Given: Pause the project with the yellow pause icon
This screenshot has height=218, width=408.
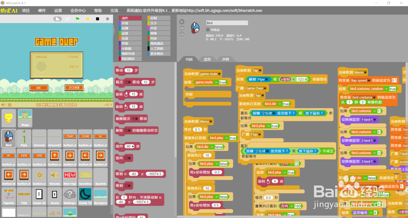Looking at the screenshot, I should 88,19.
